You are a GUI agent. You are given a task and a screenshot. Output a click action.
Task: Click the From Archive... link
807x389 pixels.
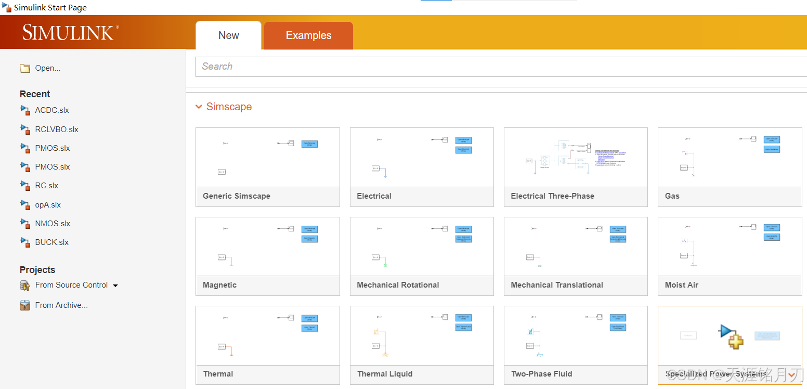[x=61, y=305]
